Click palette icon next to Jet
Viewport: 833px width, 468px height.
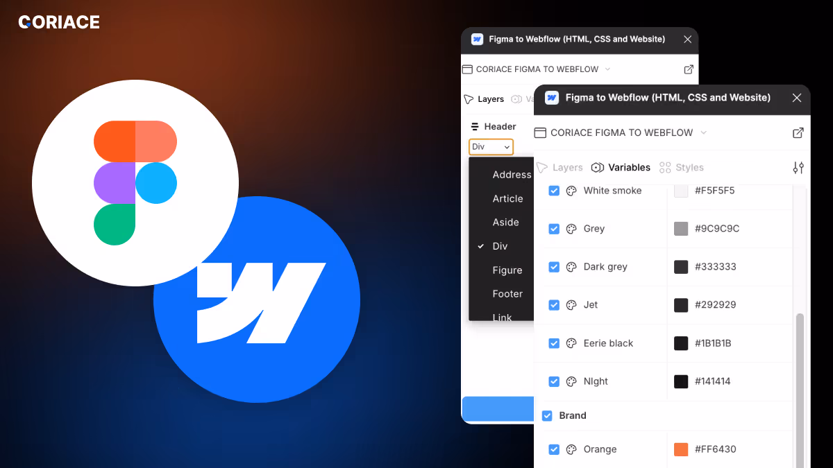pos(571,305)
